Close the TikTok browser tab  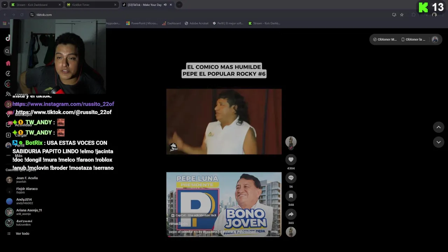[171, 5]
